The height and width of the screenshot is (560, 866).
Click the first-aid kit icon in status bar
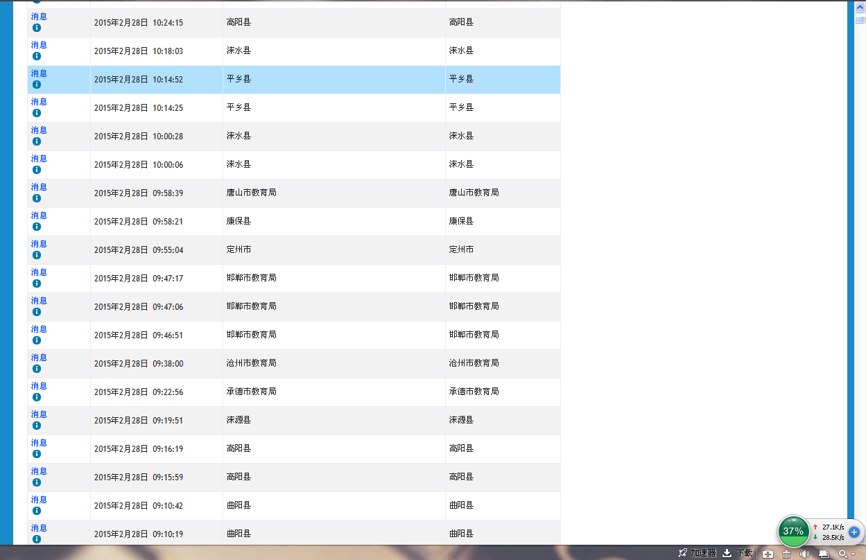tap(768, 554)
